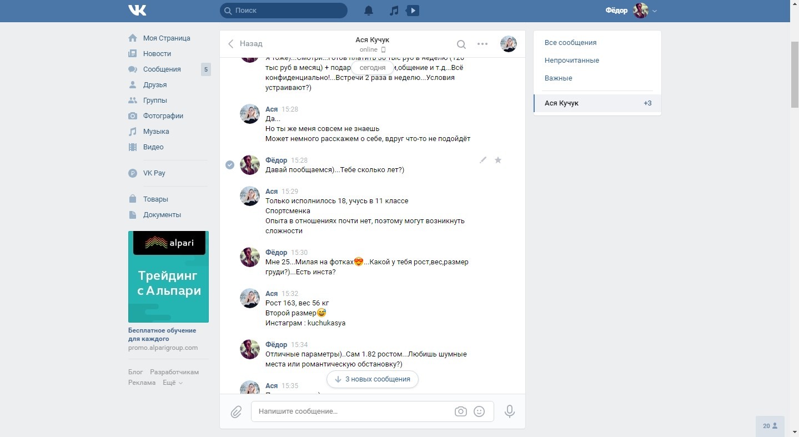Expand the Ещё footer dropdown
The image size is (799, 437).
pyautogui.click(x=173, y=383)
